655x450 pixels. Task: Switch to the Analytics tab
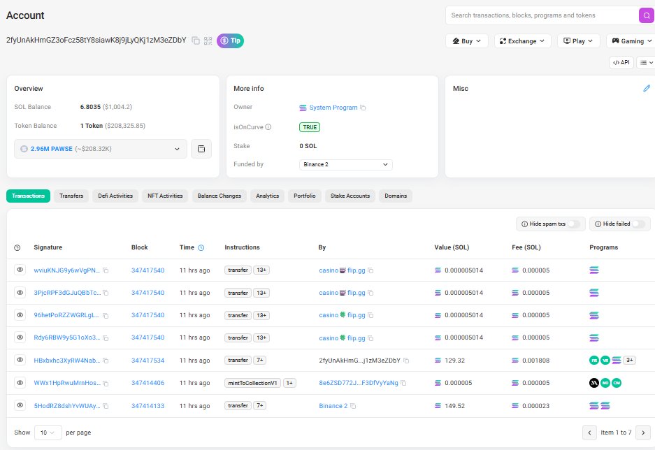(x=267, y=196)
